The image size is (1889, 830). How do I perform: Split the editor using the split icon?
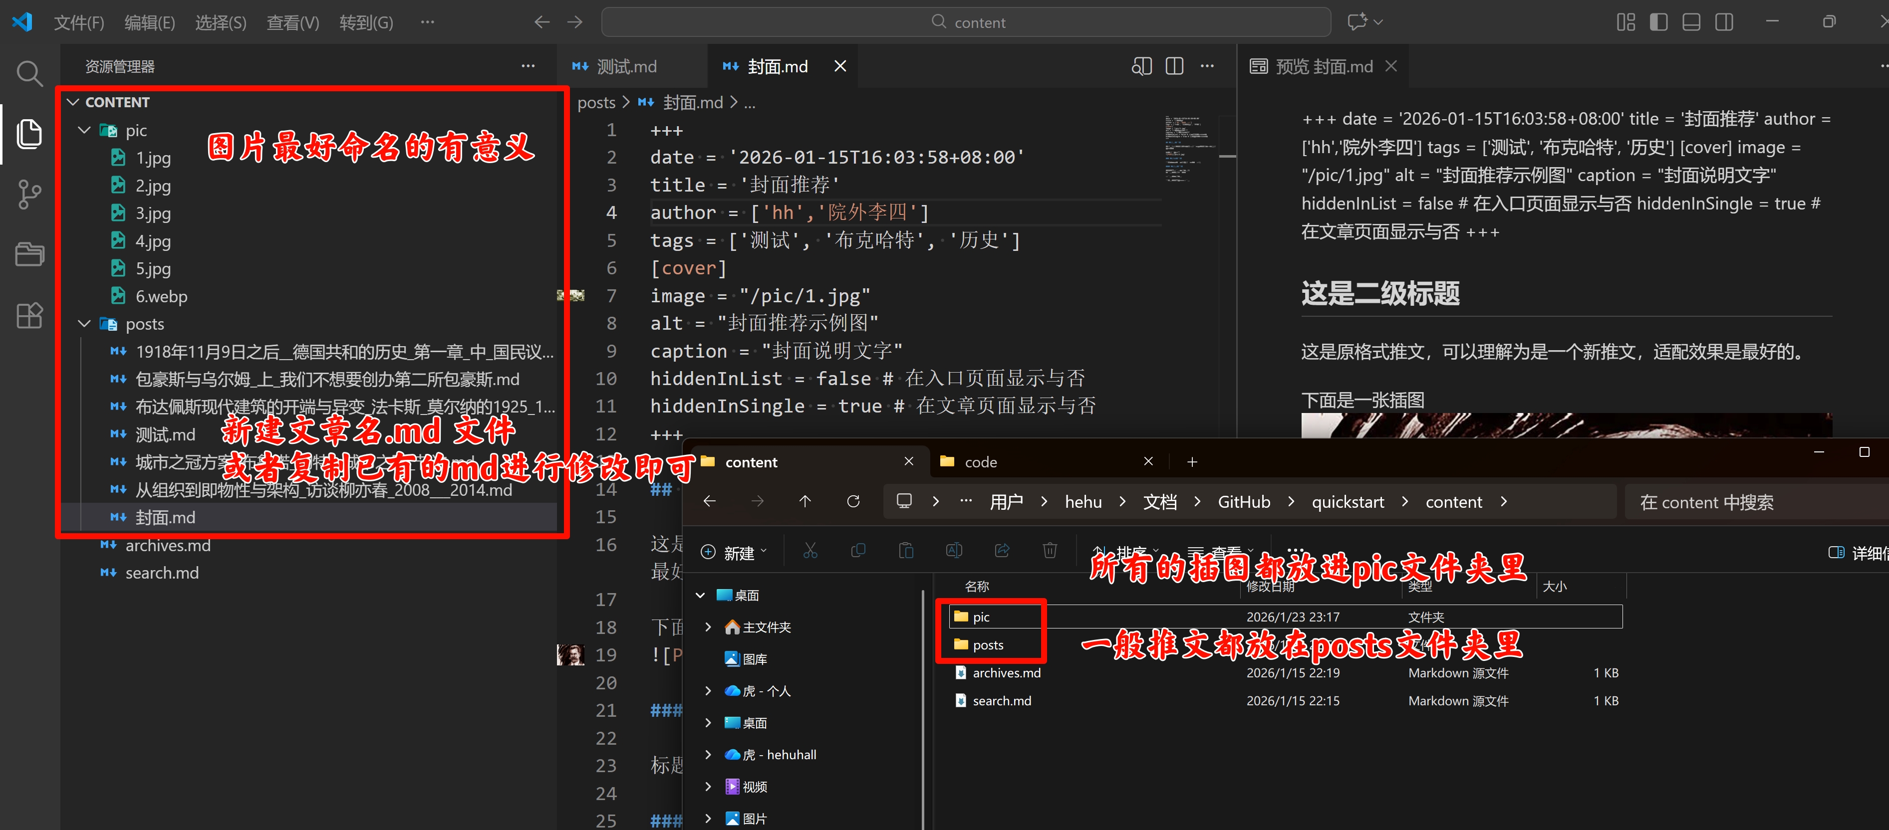1174,65
